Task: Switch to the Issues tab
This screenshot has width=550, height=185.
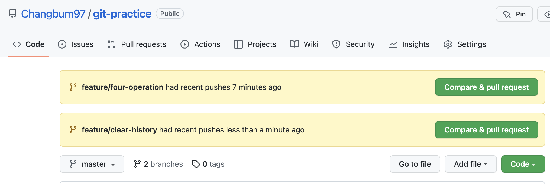Action: coord(76,44)
